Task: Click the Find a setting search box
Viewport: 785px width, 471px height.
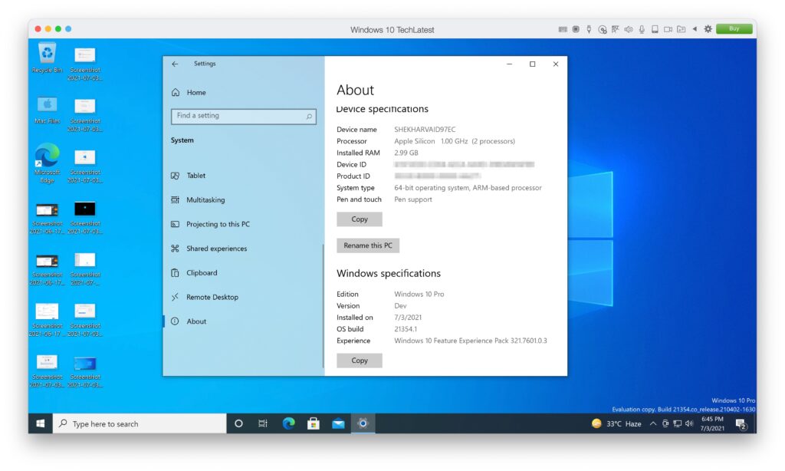Action: coord(244,115)
